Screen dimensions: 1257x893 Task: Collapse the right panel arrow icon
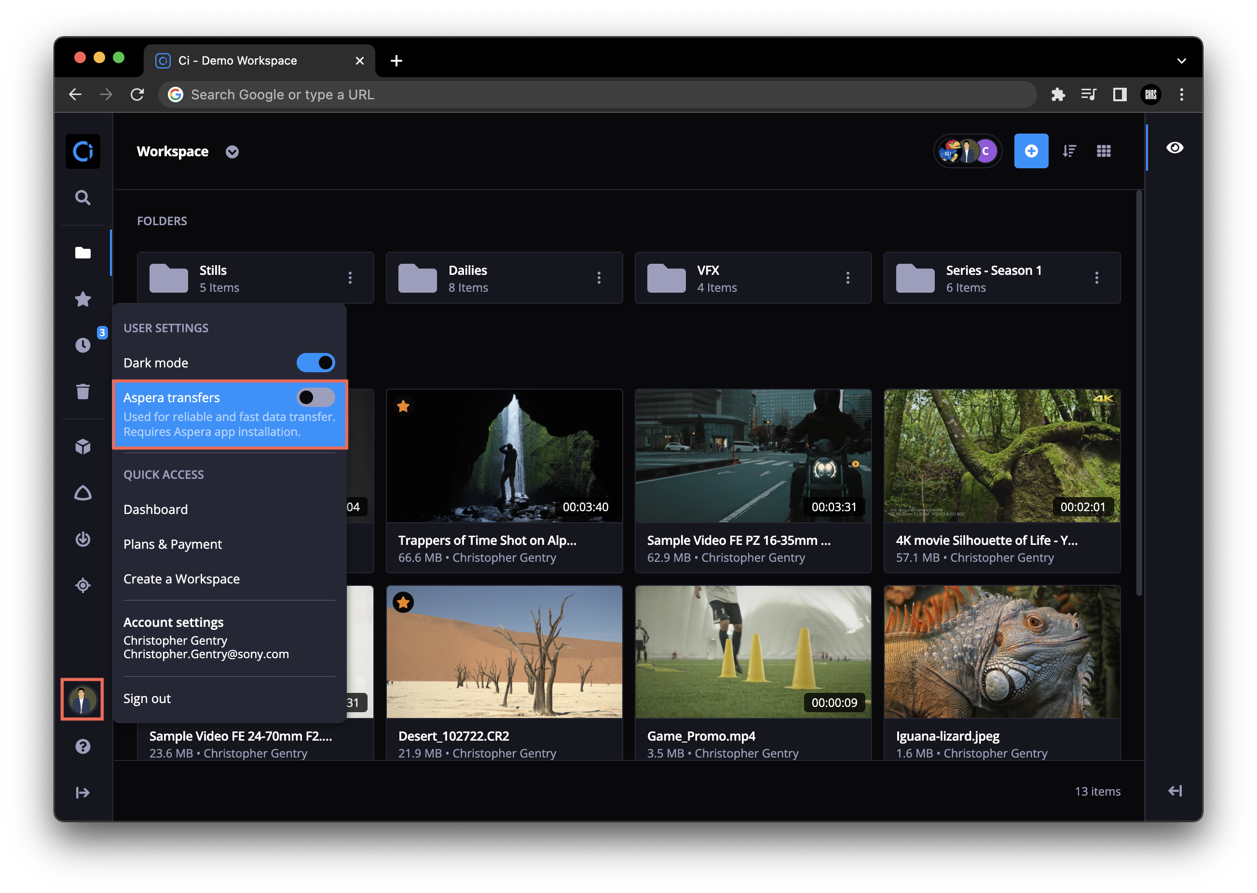[1175, 791]
